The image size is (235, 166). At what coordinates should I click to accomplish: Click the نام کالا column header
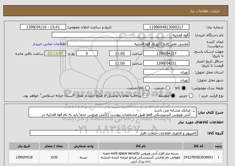tap(141, 146)
